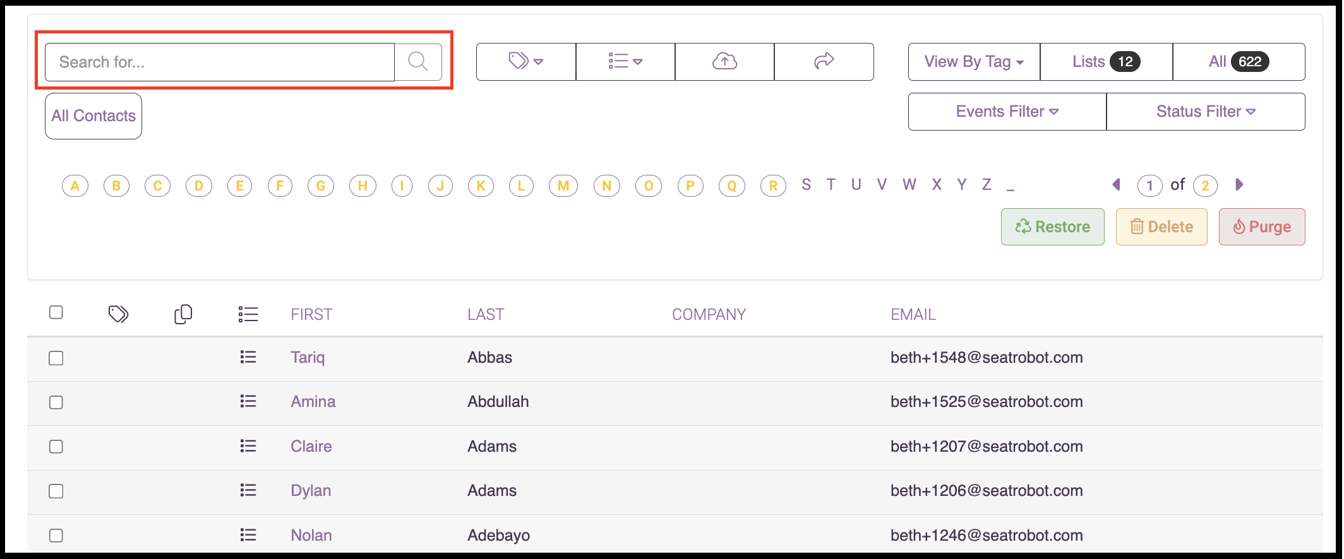Open contact Dylan Adams
This screenshot has width=1344, height=559.
tap(311, 491)
